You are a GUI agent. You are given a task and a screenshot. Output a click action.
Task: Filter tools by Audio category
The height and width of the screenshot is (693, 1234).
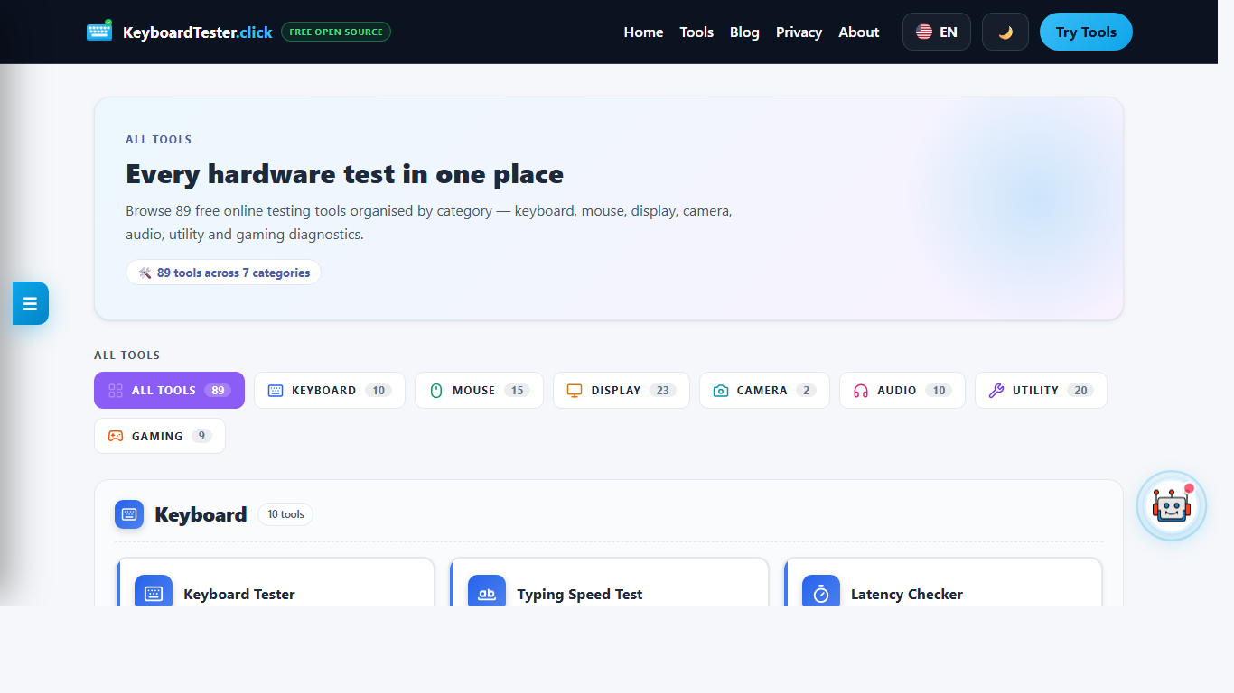click(902, 390)
